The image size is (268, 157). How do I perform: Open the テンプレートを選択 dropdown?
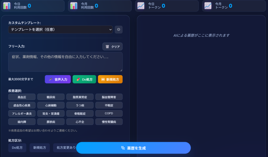[60, 29]
